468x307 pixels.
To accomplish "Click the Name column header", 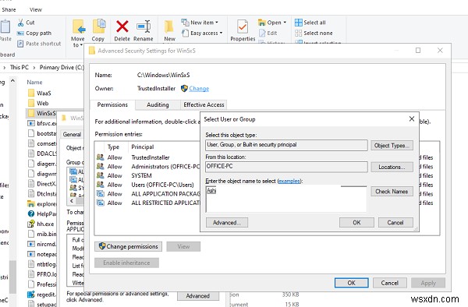I will [x=34, y=83].
